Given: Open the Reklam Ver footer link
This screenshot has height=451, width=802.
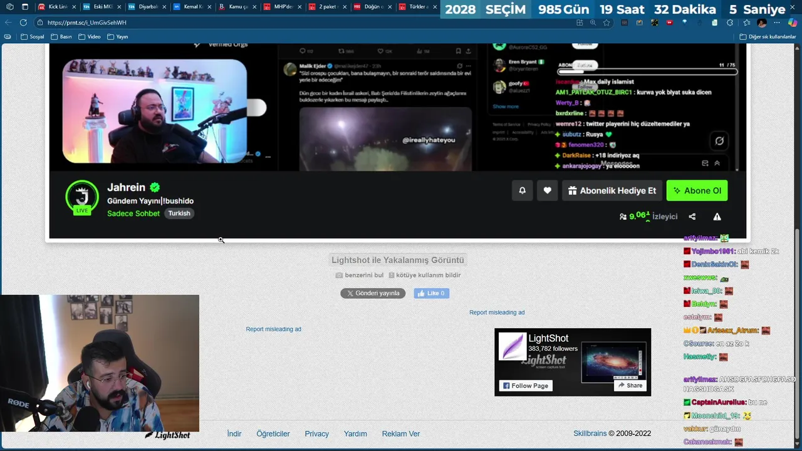Looking at the screenshot, I should point(401,433).
